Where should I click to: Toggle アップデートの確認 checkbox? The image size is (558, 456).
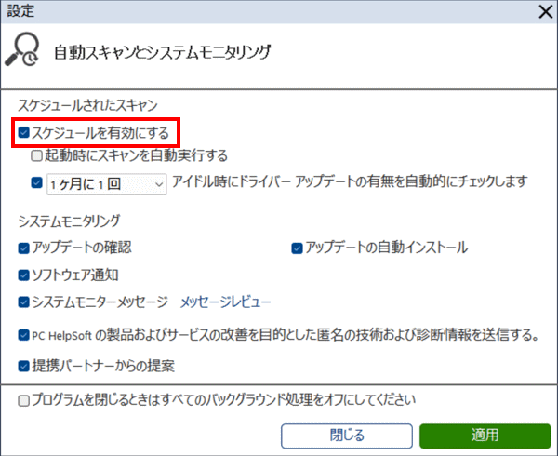pyautogui.click(x=24, y=248)
